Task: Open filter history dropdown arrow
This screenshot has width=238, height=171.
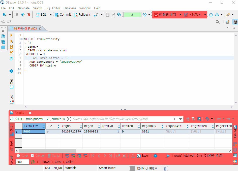Action: pyautogui.click(x=181, y=119)
